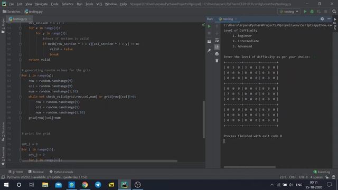Open the Project tool window strip
Screen dimensions: 338x190
click(x=3, y=25)
